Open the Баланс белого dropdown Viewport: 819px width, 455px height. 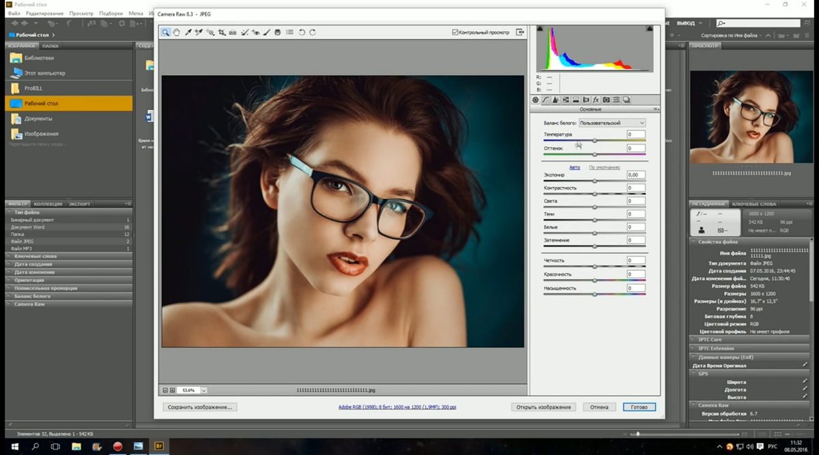pyautogui.click(x=612, y=123)
